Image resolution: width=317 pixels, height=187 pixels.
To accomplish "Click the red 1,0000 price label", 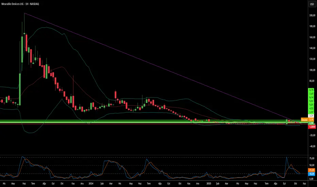I will (312, 127).
